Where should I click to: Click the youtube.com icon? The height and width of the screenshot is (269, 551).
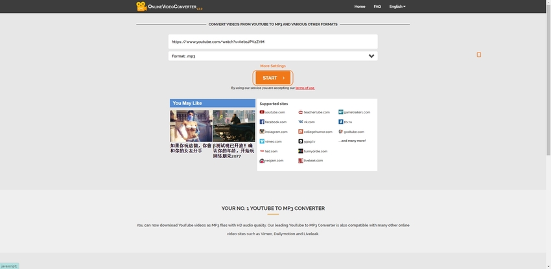262,112
